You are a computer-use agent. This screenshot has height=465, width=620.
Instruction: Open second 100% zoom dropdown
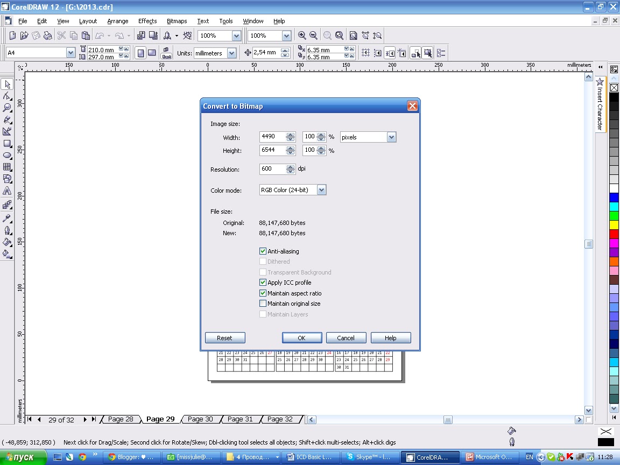click(287, 36)
